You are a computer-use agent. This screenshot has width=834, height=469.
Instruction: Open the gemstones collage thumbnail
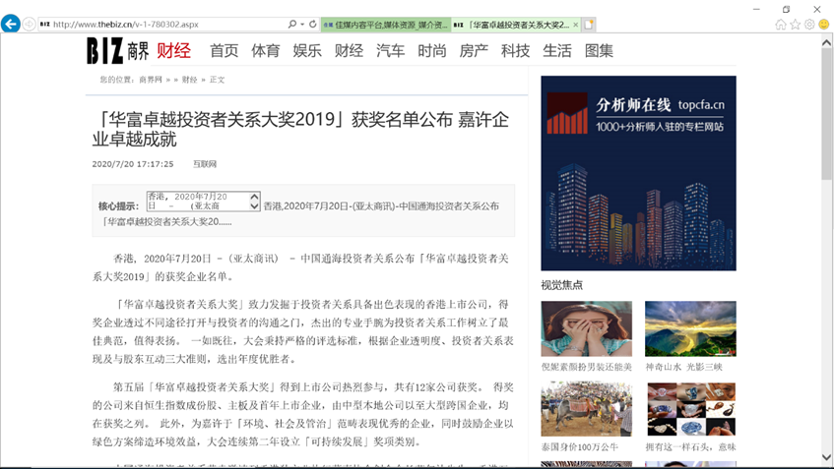click(x=690, y=409)
